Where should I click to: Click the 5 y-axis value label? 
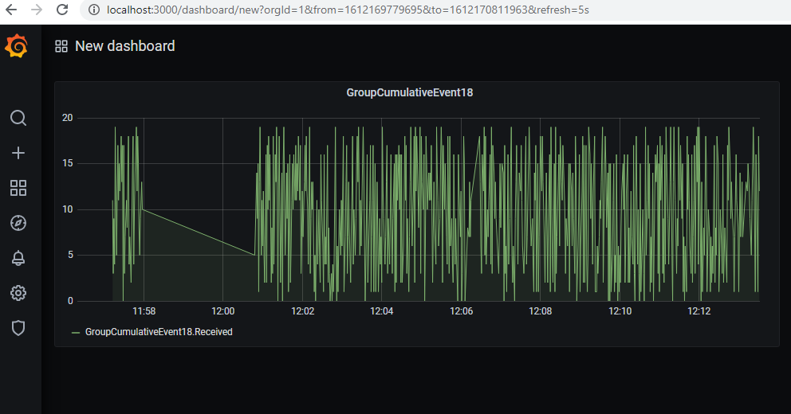(71, 255)
